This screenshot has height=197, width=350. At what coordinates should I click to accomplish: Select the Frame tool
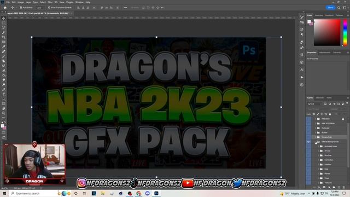coord(4,42)
